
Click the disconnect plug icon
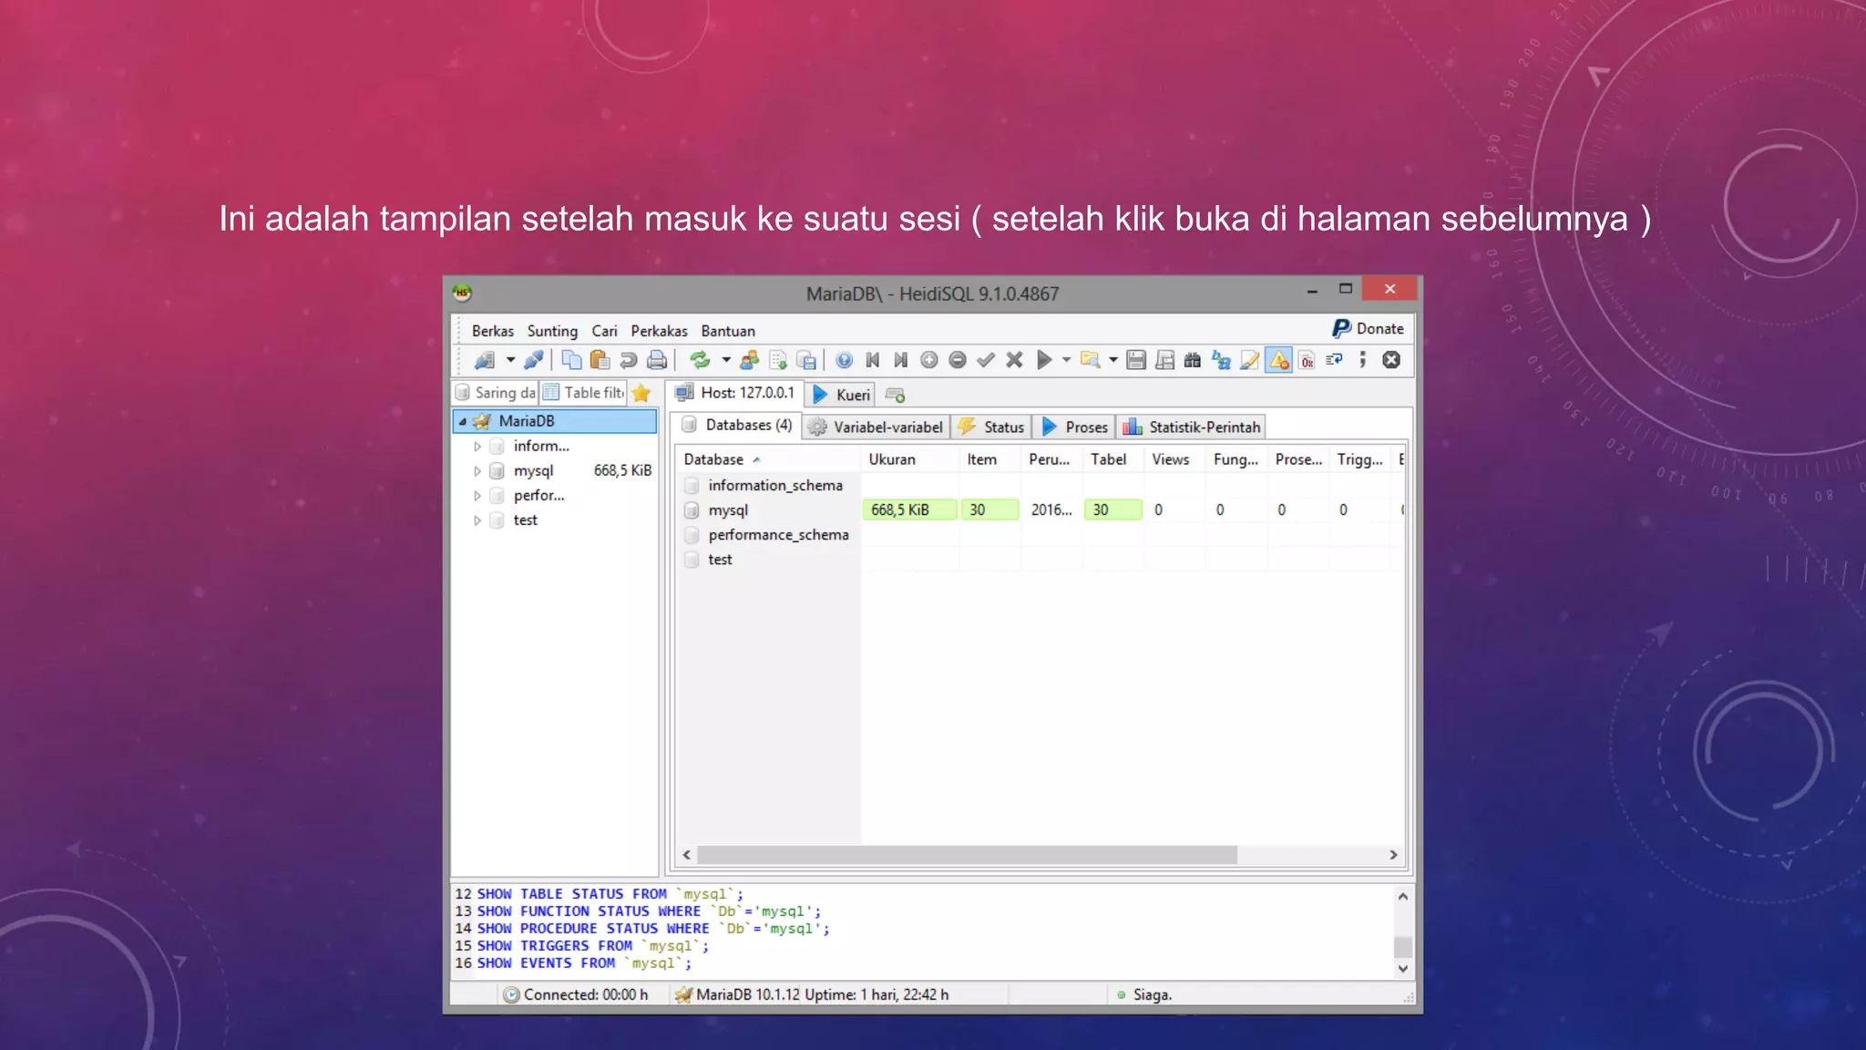534,360
